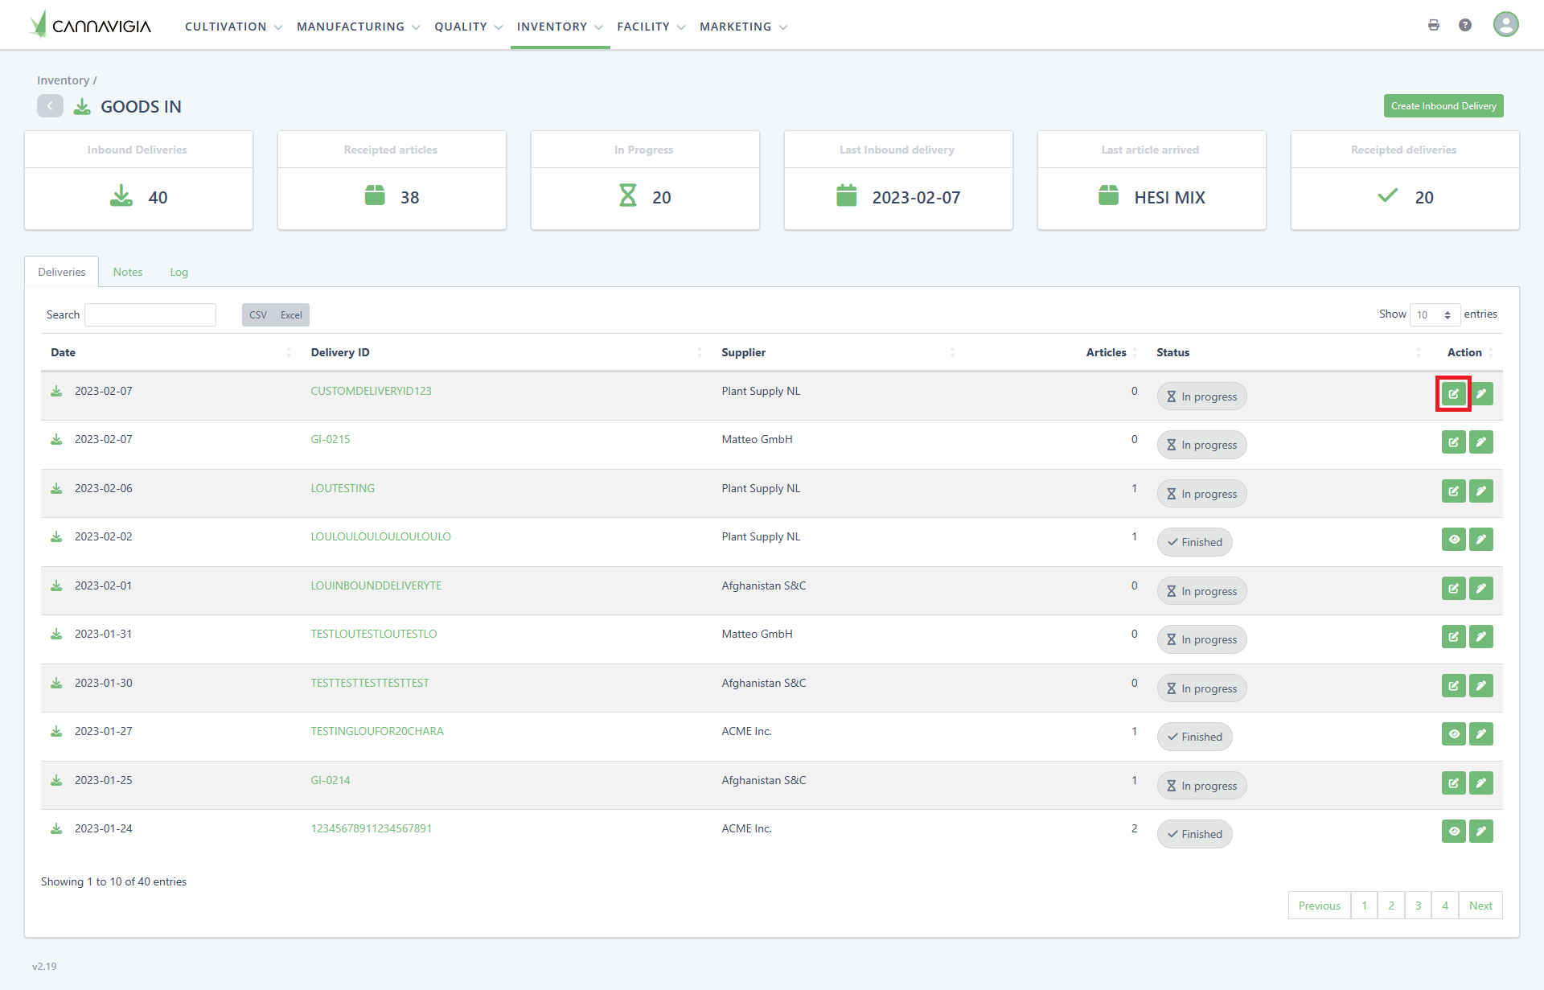Switch to the Log tab

coord(179,272)
